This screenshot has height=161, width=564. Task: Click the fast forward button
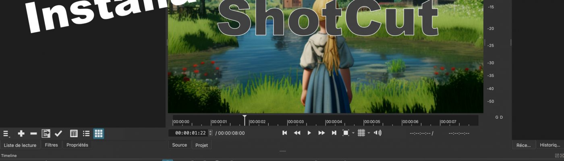pos(321,133)
